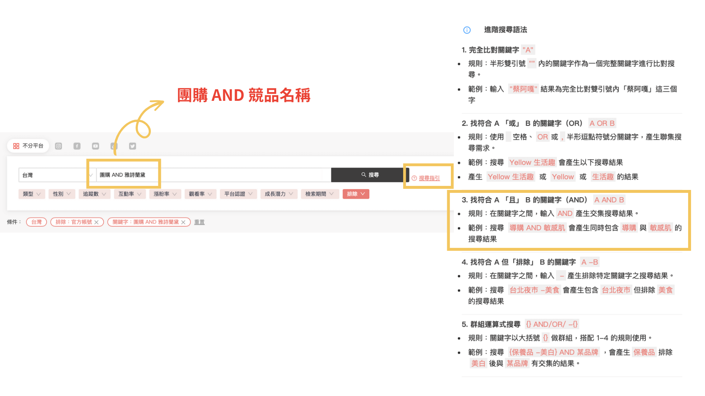This screenshot has height=396, width=705.
Task: Expand the 類型 filter dropdown
Action: (x=32, y=194)
